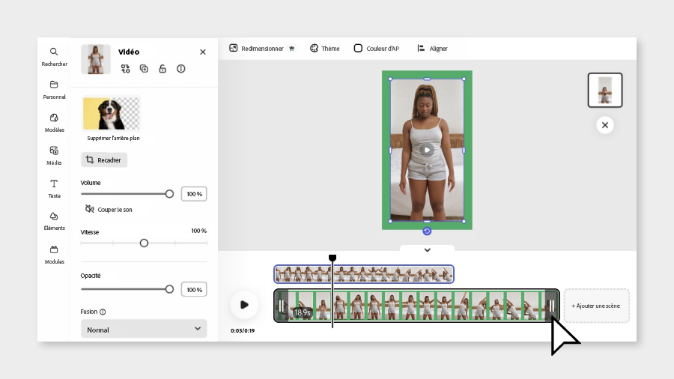Screen dimensions: 674x379
Task: Open the Modèles sidebar section
Action: coord(54,123)
